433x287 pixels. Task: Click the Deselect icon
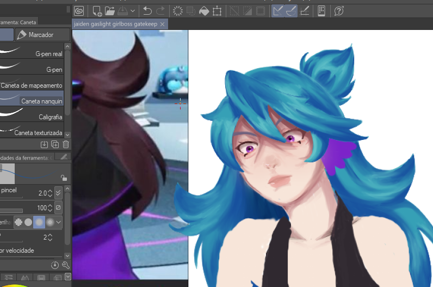[x=234, y=11]
